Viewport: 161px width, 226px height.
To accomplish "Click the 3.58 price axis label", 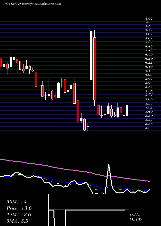I will pos(149,104).
